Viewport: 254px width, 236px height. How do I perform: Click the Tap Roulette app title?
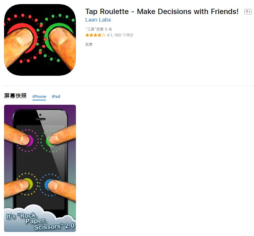[162, 12]
